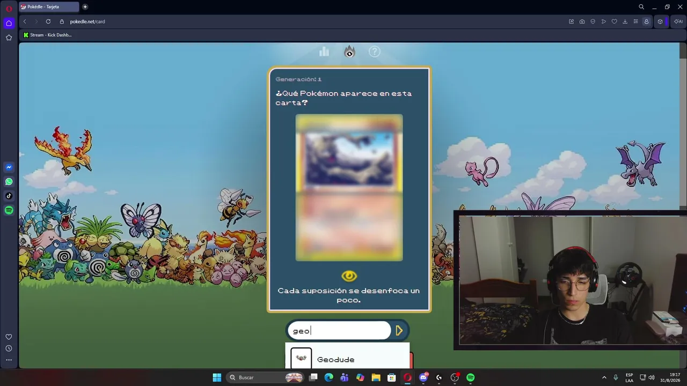Open WhatsApp in the Opera sidebar

click(x=9, y=182)
